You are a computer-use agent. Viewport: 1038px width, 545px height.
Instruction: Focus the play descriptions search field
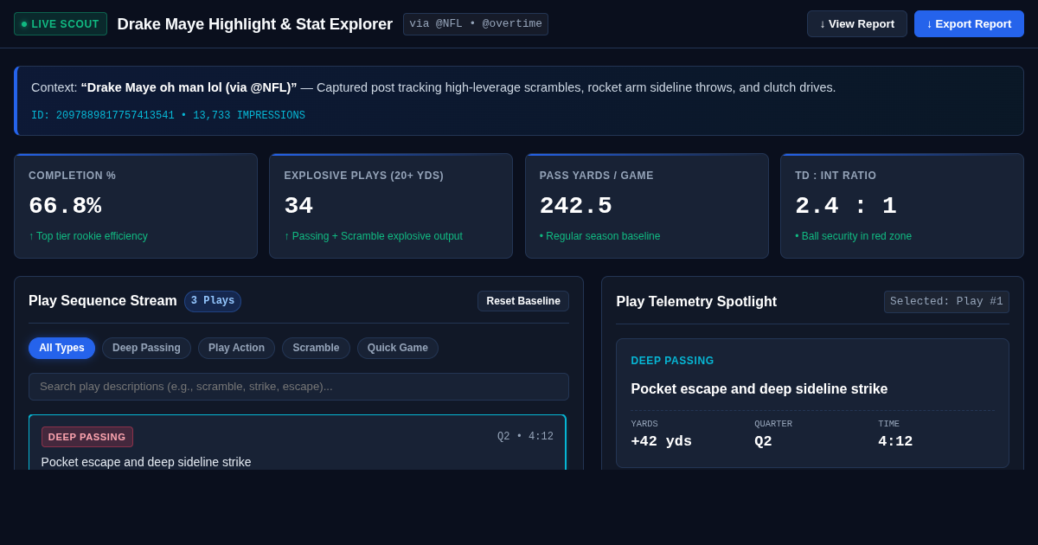pos(298,387)
